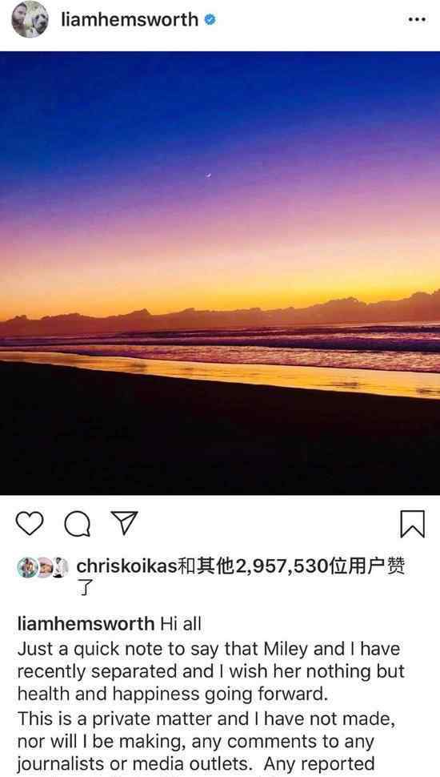Like the post with the heart icon
Screen dimensions: 440x777
pos(30,523)
